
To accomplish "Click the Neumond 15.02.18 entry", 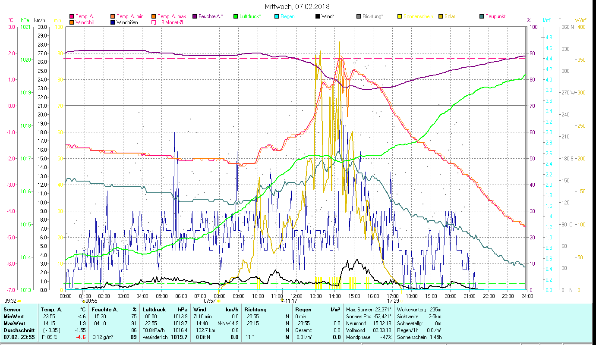I will point(369,323).
